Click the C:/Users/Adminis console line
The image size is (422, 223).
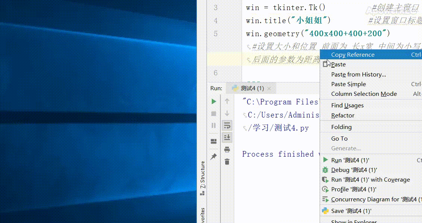[283, 115]
